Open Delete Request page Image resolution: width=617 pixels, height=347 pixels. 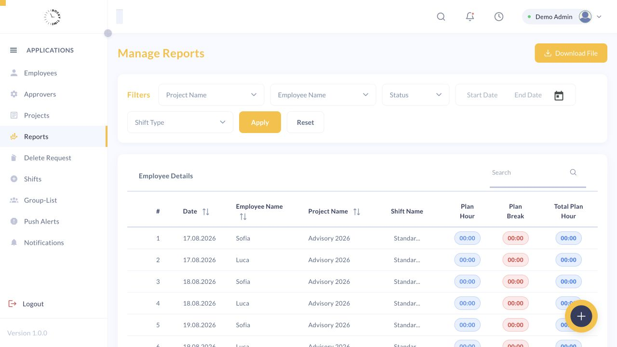pyautogui.click(x=53, y=158)
